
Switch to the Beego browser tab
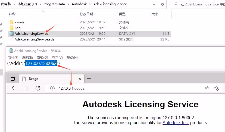(52, 78)
